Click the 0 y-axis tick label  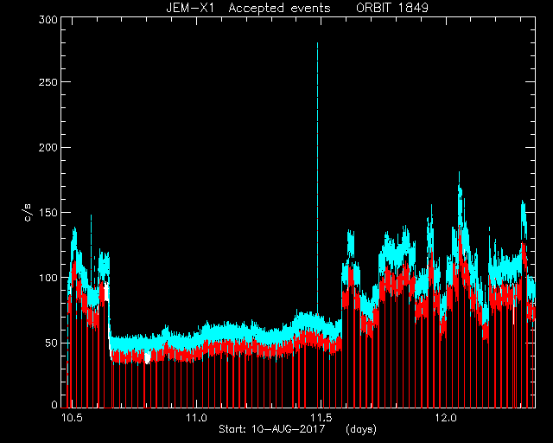[54, 404]
